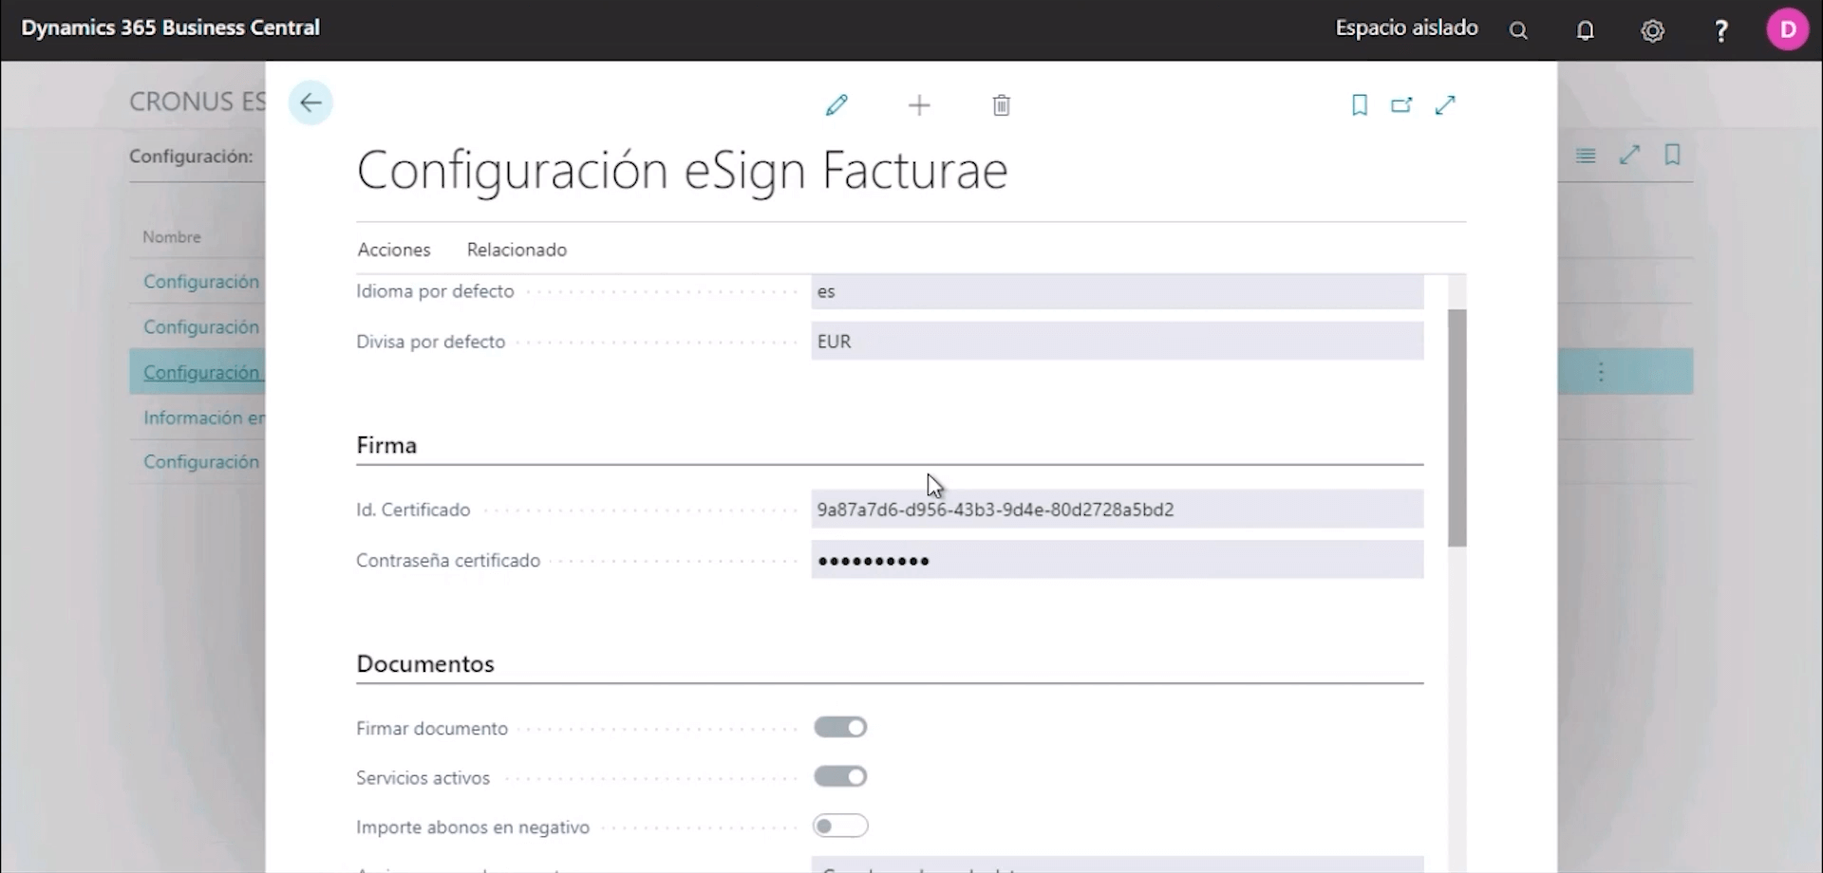Screen dimensions: 1823x873
Task: Collapse the Documentos section header
Action: (425, 664)
